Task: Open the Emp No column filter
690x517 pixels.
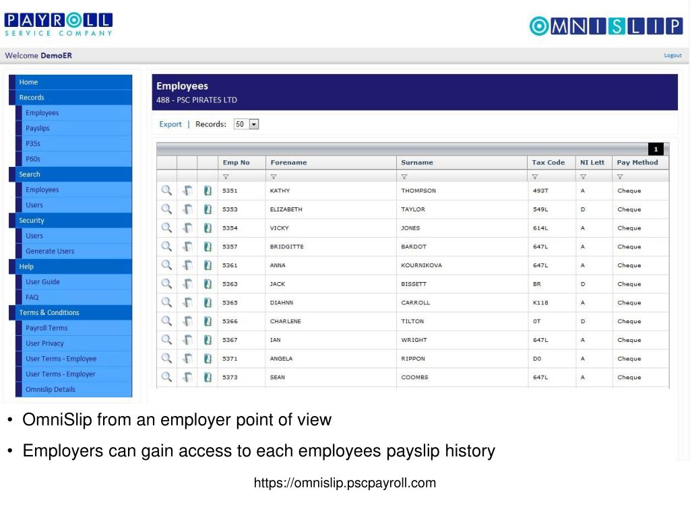Action: click(x=226, y=177)
